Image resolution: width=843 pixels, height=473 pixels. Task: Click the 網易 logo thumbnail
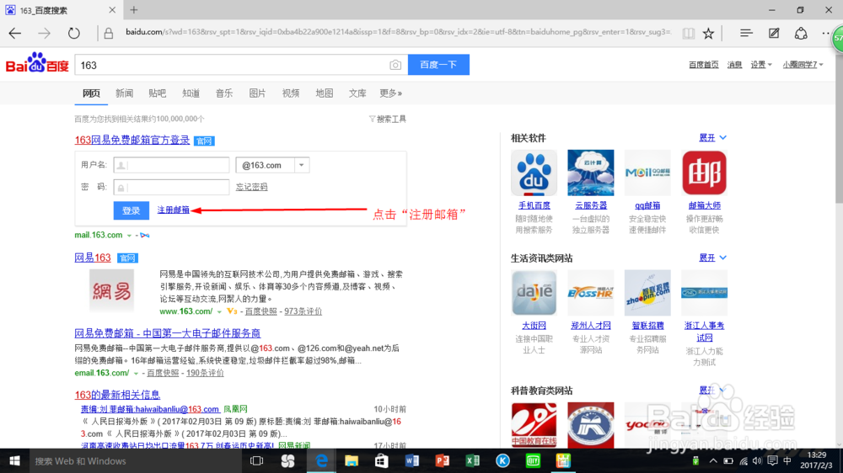click(111, 290)
